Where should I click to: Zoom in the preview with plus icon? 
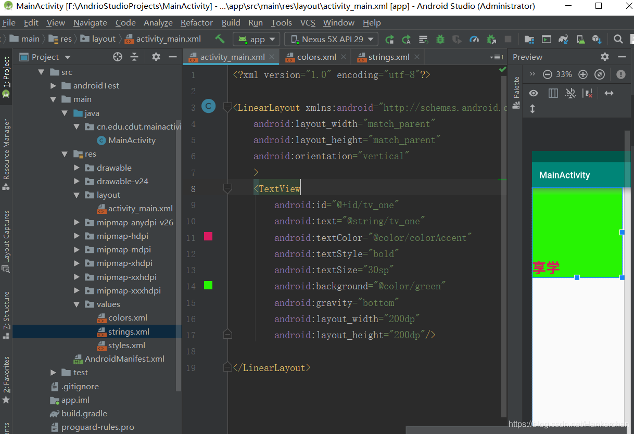583,74
